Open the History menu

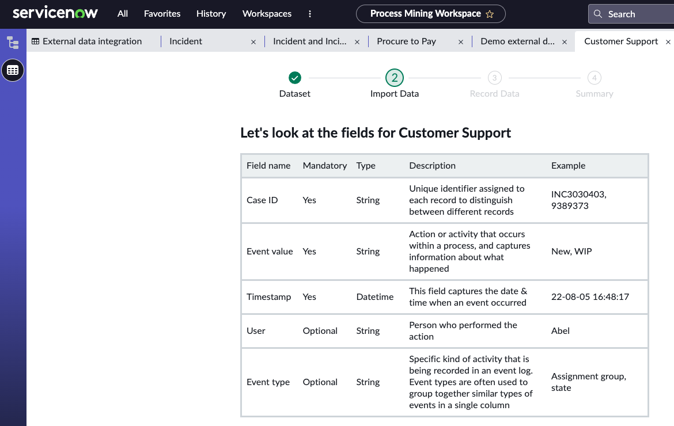[x=211, y=14]
